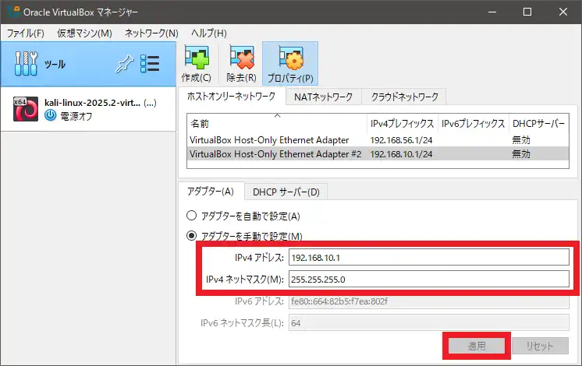The image size is (582, 366).
Task: Click the VirtualBox title bar app icon
Action: tap(13, 12)
